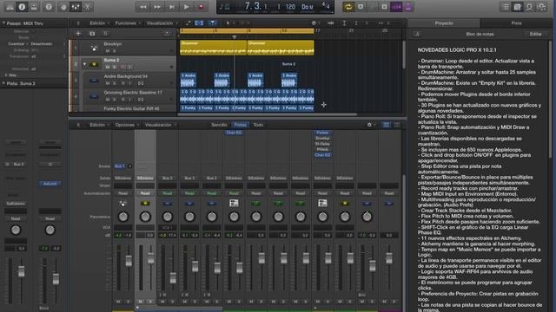The width and height of the screenshot is (556, 312).
Task: Click the Suma 2 track stack icon
Action: tap(94, 64)
